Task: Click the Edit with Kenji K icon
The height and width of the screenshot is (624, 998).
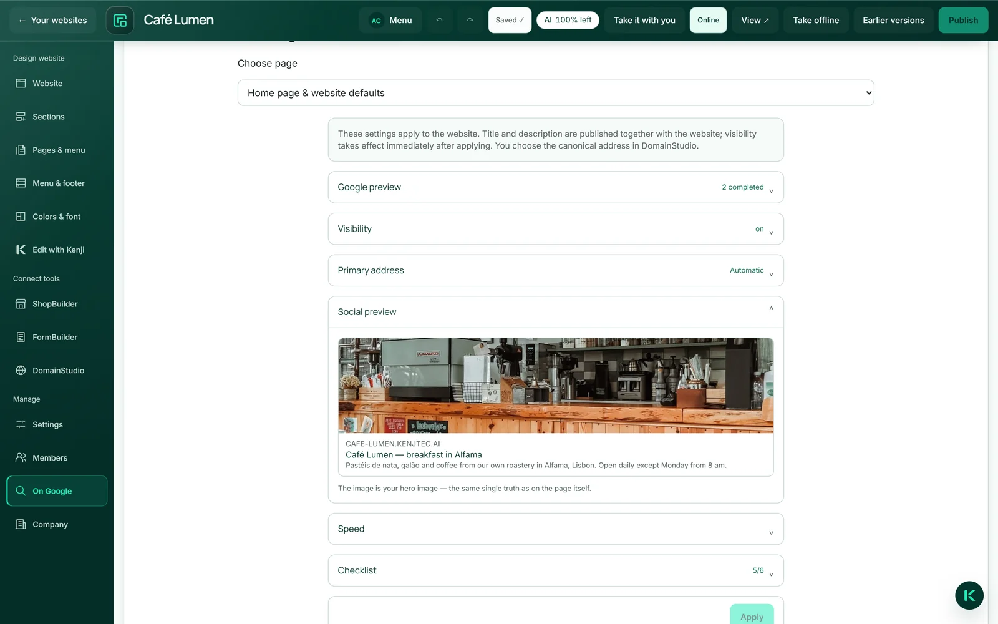Action: [21, 250]
